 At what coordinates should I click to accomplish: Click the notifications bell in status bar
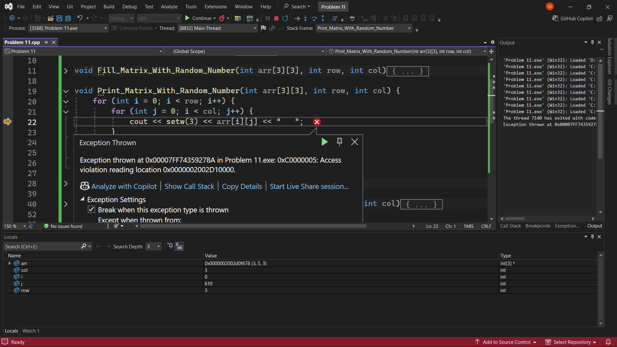click(608, 342)
